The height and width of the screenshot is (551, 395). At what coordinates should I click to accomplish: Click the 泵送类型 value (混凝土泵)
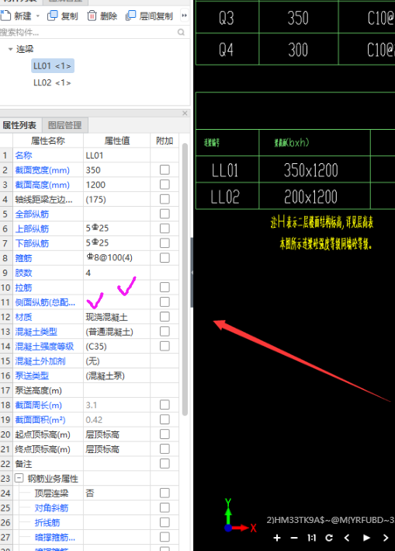point(117,375)
